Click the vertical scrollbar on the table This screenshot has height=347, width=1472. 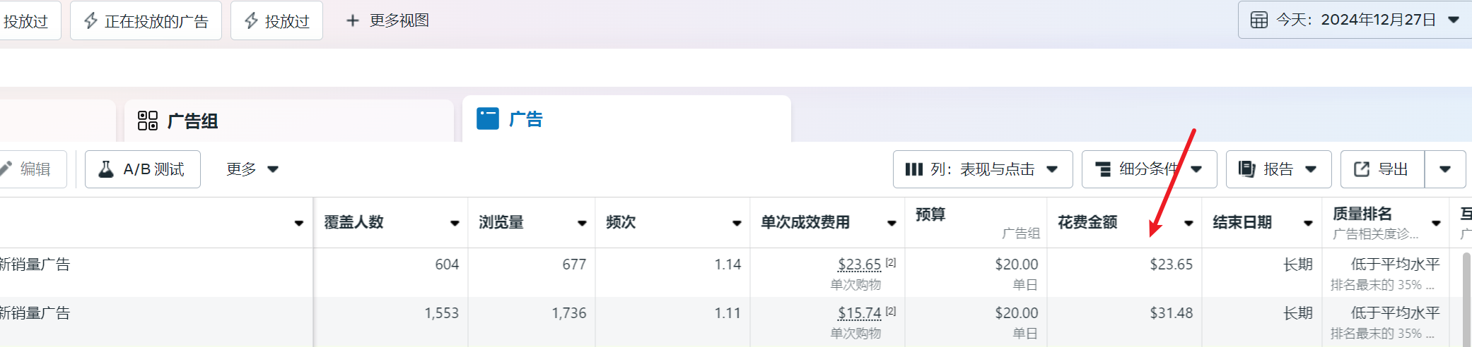click(1467, 296)
